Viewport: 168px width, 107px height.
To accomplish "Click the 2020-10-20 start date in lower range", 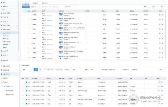I will tap(50, 70).
